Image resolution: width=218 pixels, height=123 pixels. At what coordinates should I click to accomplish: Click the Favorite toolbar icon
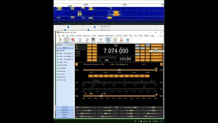73,40
